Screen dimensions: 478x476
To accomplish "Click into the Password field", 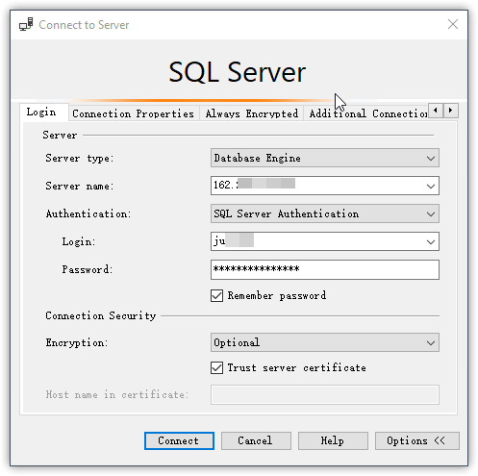I will pos(325,269).
